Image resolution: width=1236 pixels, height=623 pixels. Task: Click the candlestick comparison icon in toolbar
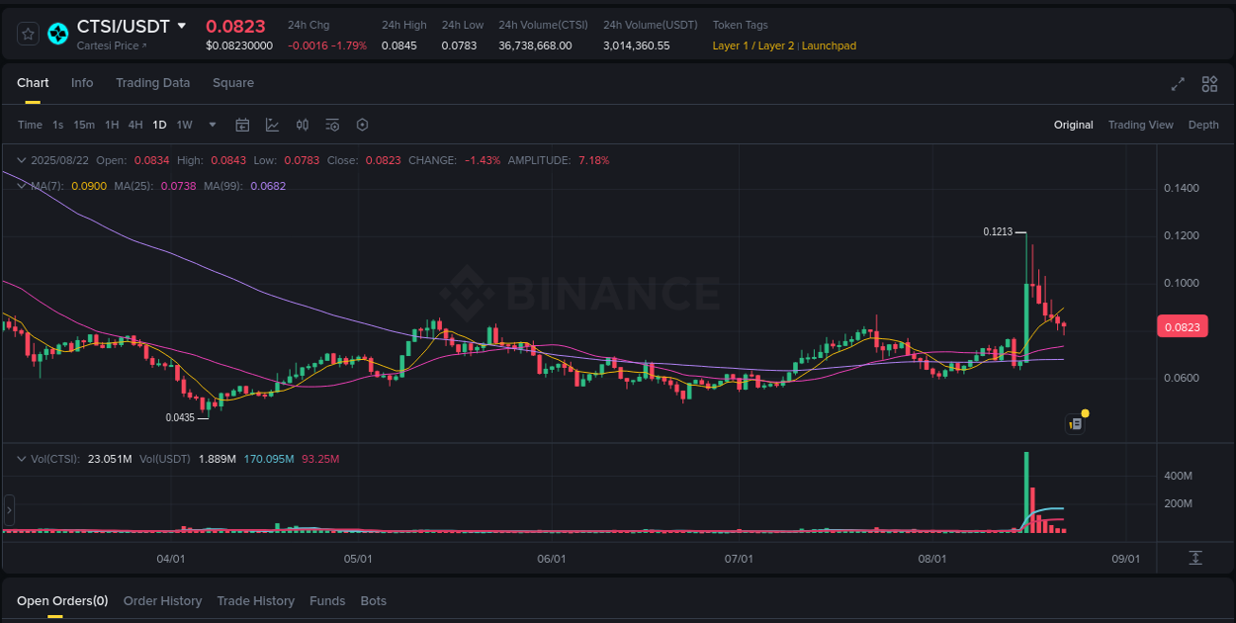tap(303, 125)
